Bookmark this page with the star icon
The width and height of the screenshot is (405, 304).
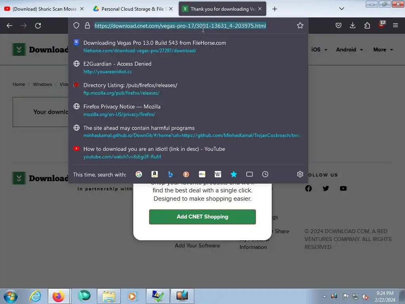tap(300, 25)
